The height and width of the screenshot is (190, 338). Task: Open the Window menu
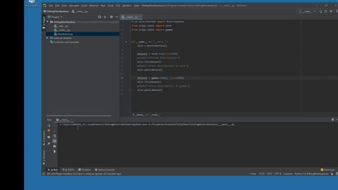pos(127,6)
